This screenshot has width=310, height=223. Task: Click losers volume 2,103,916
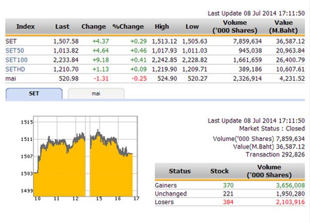click(290, 202)
